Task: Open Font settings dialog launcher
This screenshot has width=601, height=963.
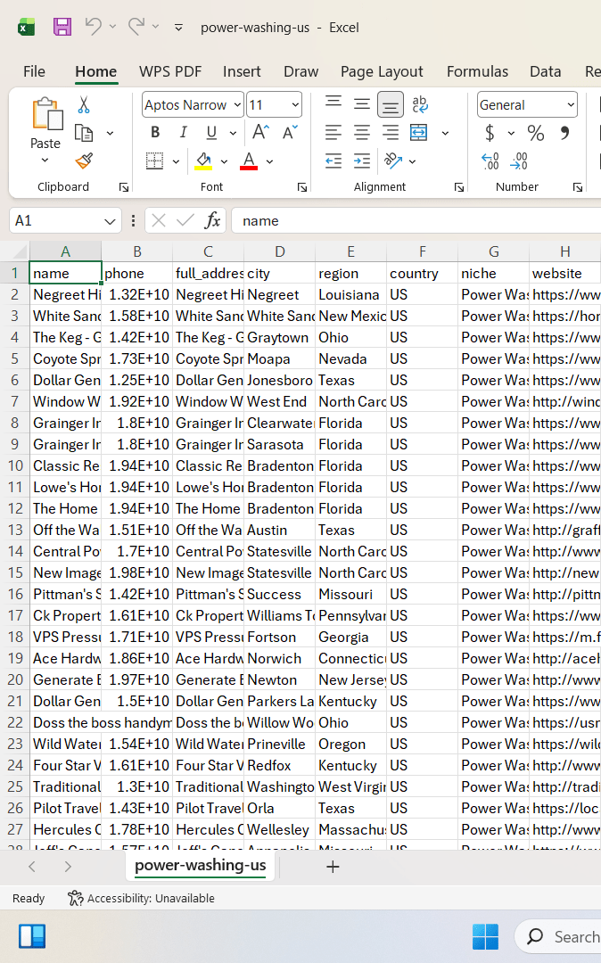Action: (301, 187)
